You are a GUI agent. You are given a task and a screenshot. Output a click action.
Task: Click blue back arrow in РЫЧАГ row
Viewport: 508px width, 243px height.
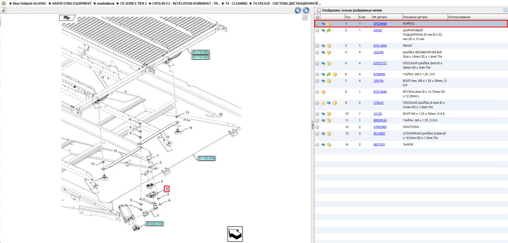tap(323, 46)
